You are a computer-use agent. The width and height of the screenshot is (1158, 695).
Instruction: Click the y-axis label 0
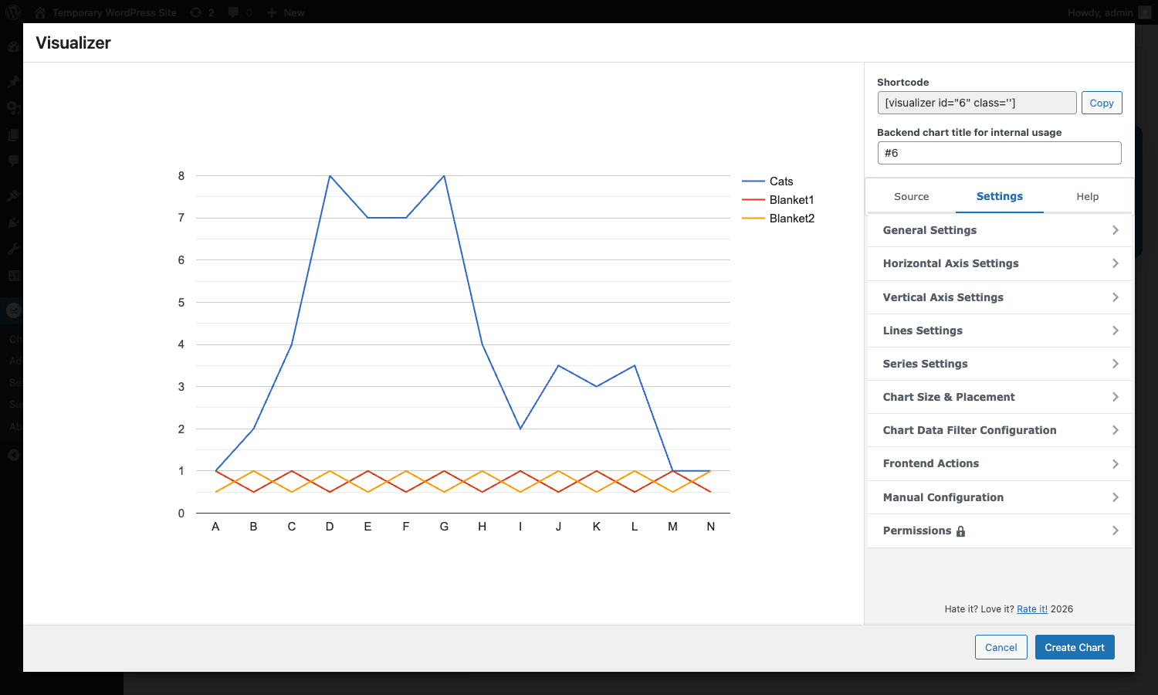[181, 514]
